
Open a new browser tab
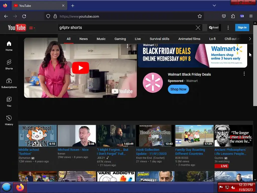[x=73, y=6]
